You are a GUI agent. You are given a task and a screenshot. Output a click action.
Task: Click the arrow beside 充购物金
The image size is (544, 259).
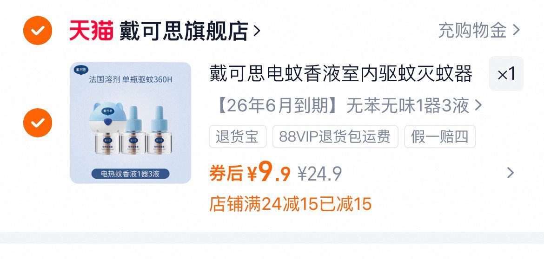pyautogui.click(x=516, y=31)
